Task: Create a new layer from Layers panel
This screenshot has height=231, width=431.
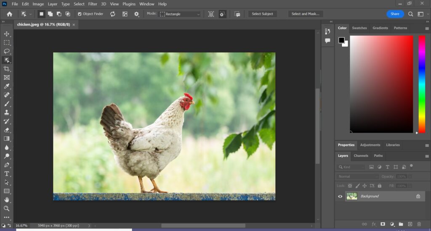Action: coord(410,224)
